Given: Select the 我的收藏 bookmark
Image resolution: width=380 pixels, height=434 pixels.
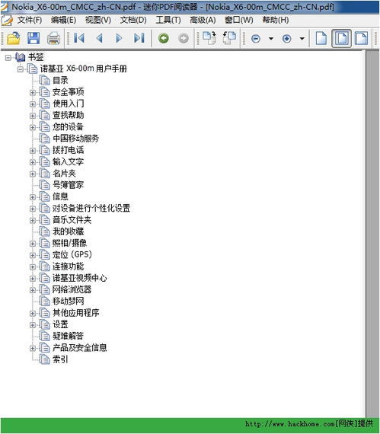Looking at the screenshot, I should point(68,231).
